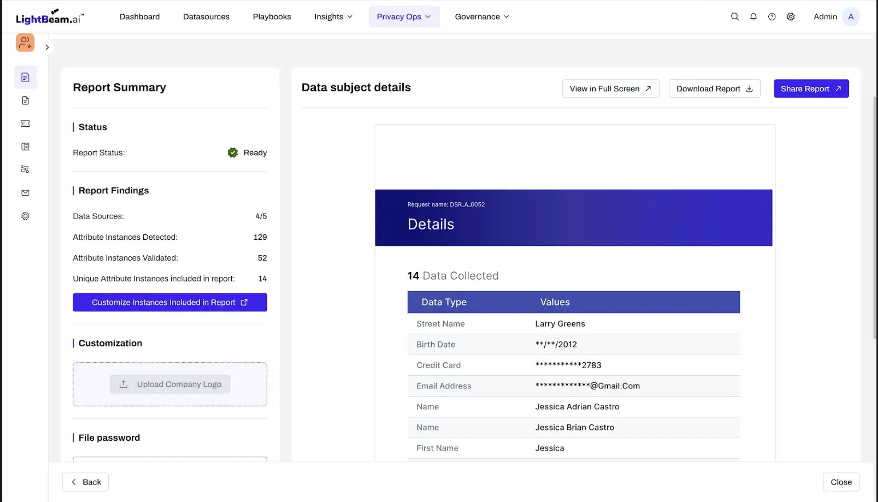The height and width of the screenshot is (502, 878).
Task: Click the sidebar gear icon at bottom
Action: [25, 216]
